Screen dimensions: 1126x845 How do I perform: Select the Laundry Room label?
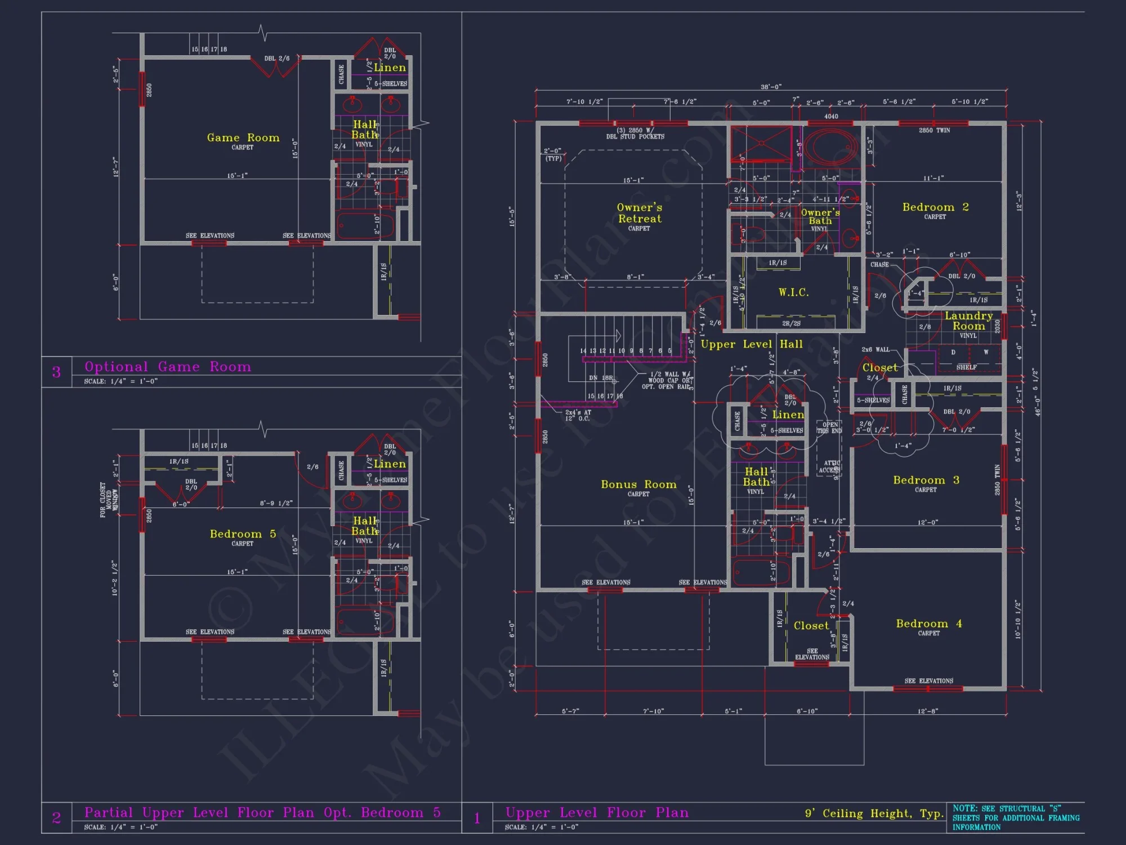click(x=970, y=321)
